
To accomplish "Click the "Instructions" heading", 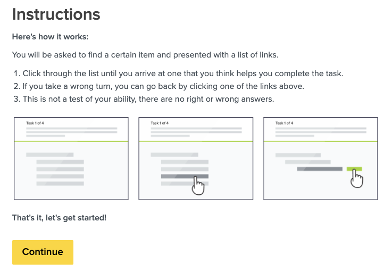I will point(56,14).
